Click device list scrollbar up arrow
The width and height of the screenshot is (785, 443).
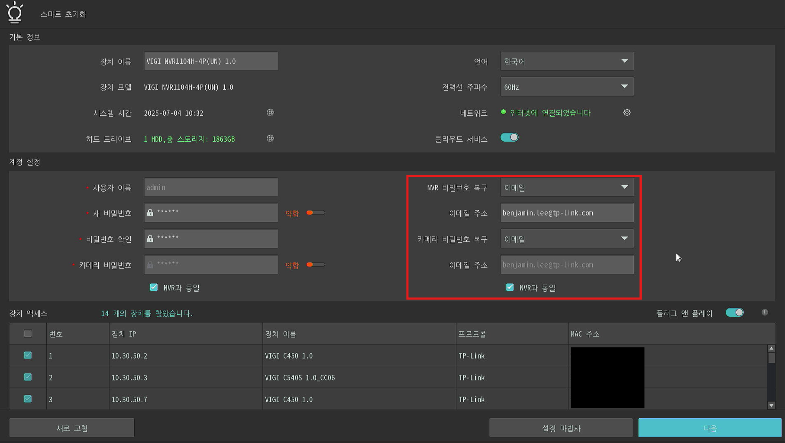coord(771,348)
